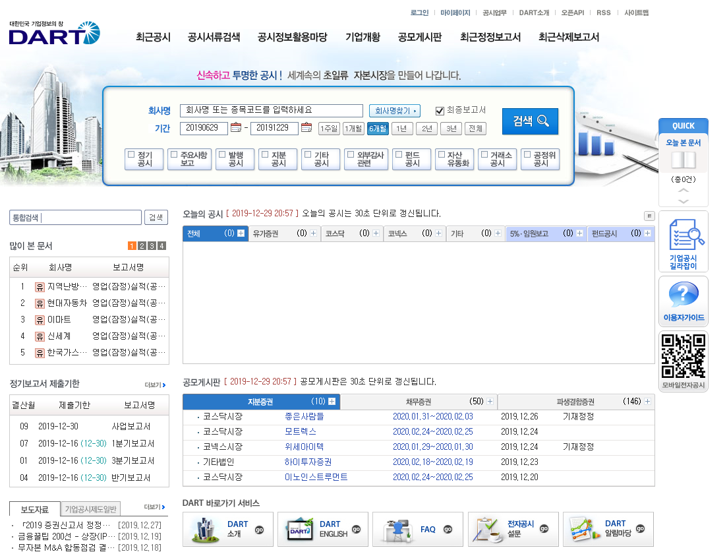Click the 오늘 본 문서 book icon
Image resolution: width=727 pixels, height=554 pixels.
coord(683,160)
